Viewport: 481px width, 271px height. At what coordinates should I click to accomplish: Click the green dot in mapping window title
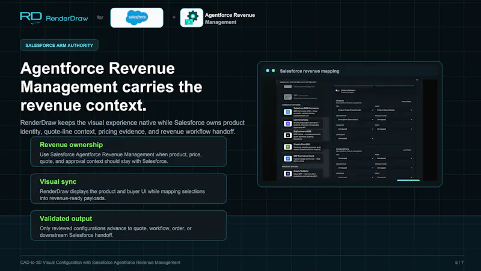(274, 71)
